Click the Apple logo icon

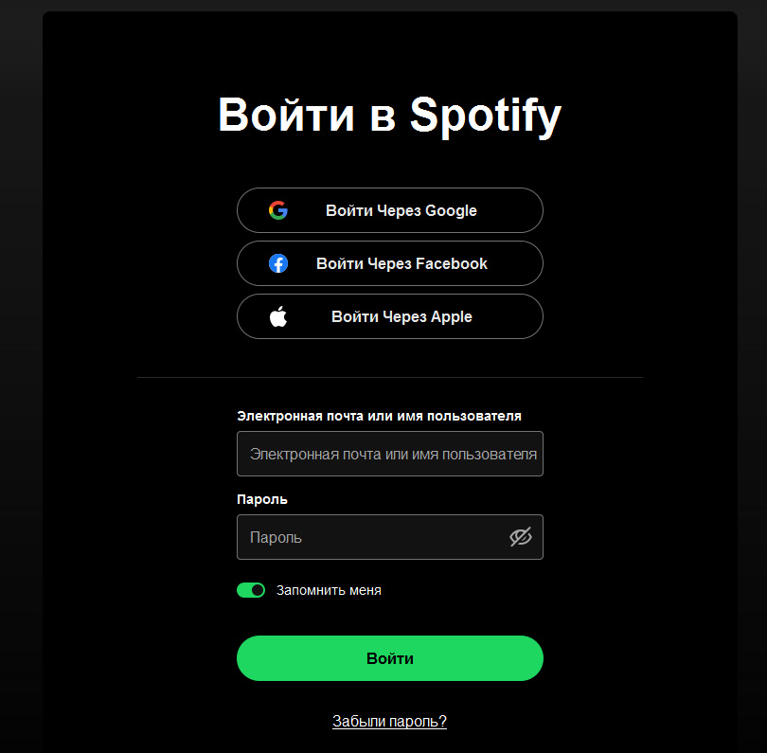[x=277, y=316]
